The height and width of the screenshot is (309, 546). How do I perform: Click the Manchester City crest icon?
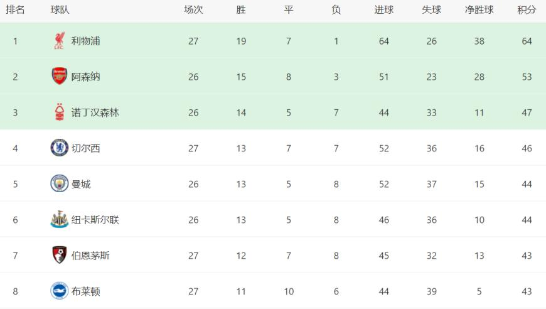[59, 183]
